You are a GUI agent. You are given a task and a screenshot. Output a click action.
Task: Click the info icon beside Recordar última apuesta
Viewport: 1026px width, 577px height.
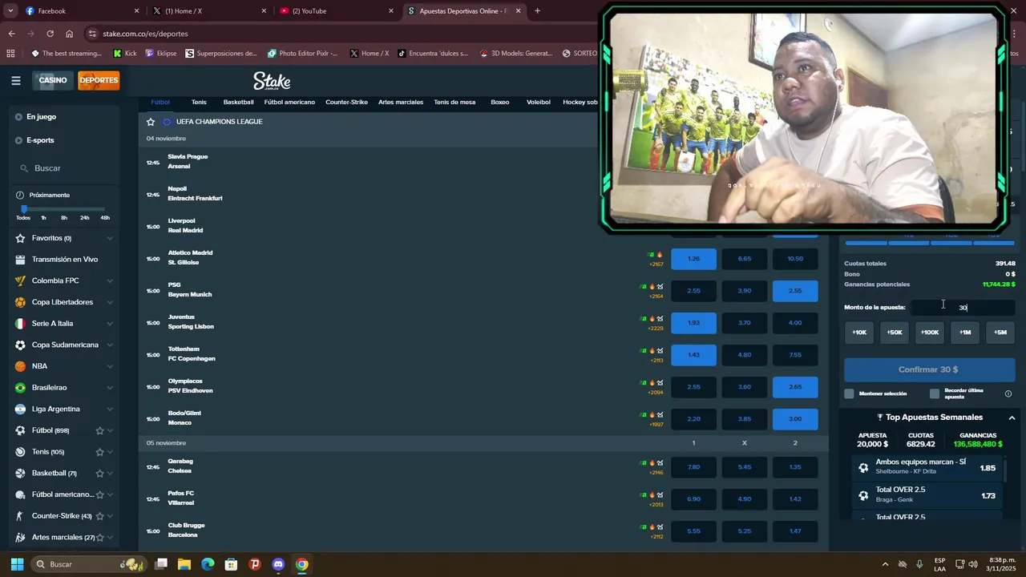(1008, 393)
